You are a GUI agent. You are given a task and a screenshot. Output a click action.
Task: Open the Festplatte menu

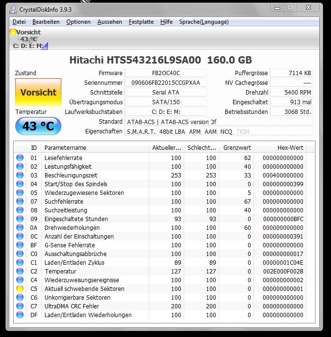[141, 22]
